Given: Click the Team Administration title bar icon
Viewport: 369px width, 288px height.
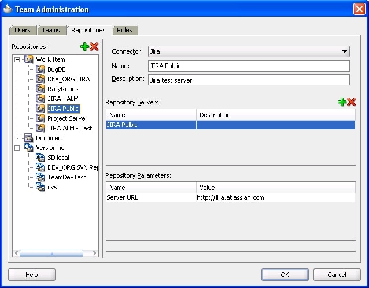Looking at the screenshot, I should pos(8,9).
